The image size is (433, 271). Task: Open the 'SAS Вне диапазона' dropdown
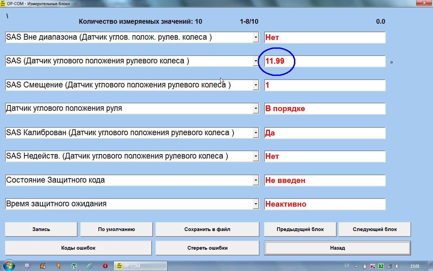click(x=256, y=38)
